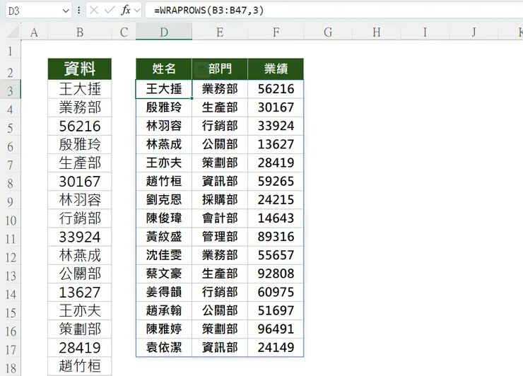The width and height of the screenshot is (523, 376).
Task: Click the Insert Function fx icon
Action: click(125, 11)
